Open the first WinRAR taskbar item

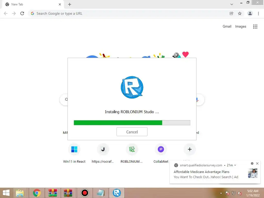(x=53, y=193)
